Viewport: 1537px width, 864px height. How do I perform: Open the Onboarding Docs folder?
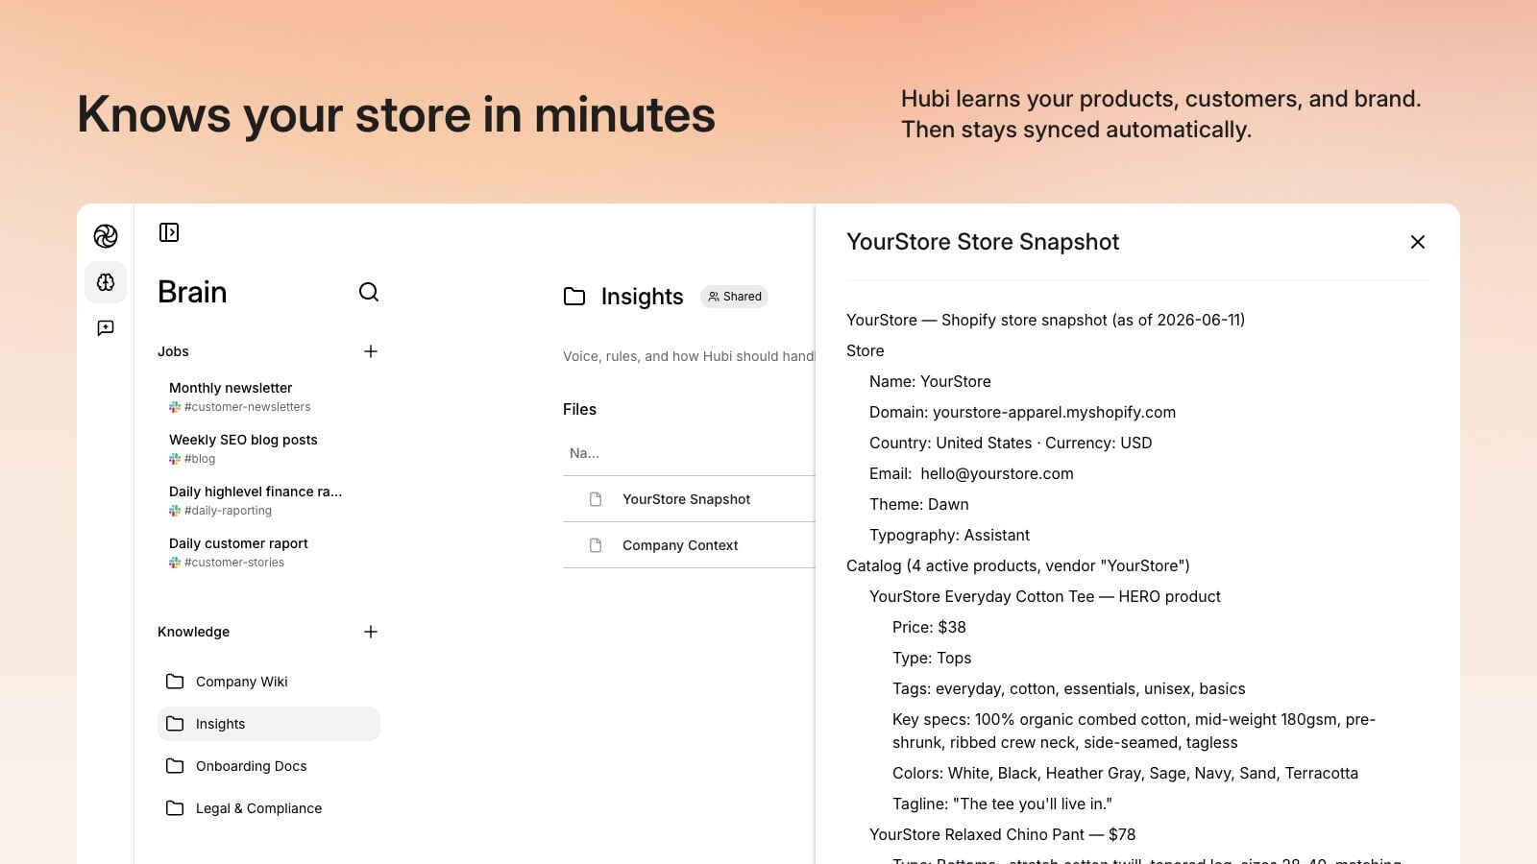tap(269, 766)
